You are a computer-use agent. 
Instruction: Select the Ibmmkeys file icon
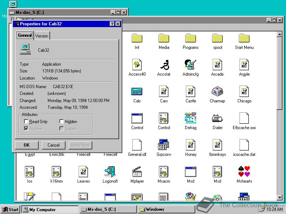coord(217,145)
